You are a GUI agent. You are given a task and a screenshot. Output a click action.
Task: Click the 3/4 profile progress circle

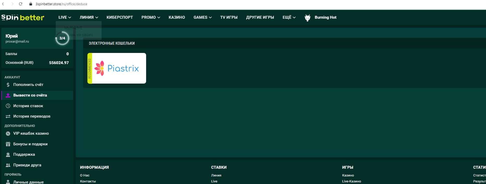pyautogui.click(x=62, y=38)
